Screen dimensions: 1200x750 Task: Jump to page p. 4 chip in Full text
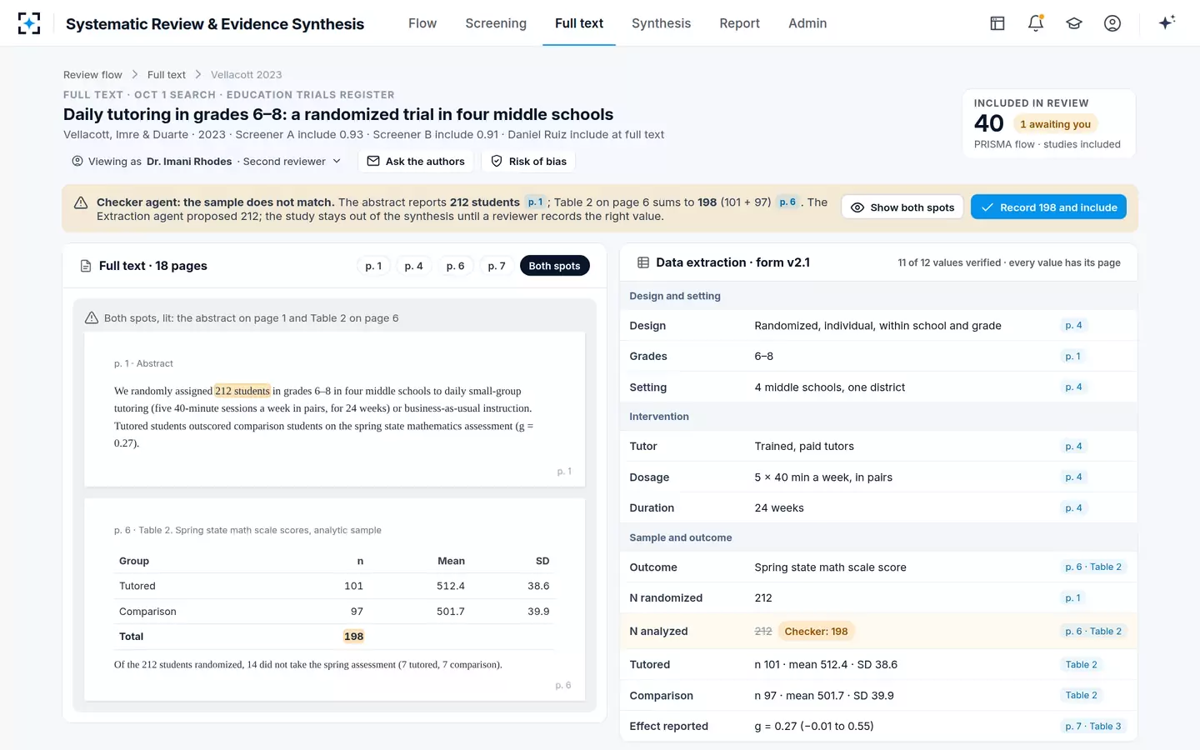pos(413,266)
